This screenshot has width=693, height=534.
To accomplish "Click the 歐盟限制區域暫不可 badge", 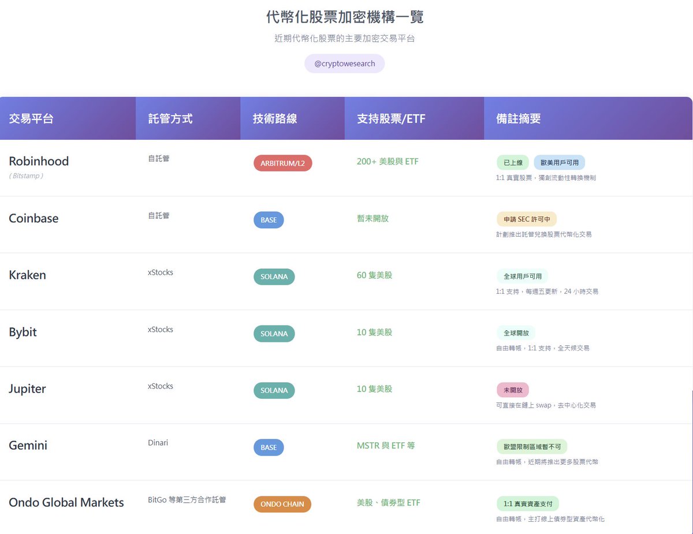I will [532, 447].
